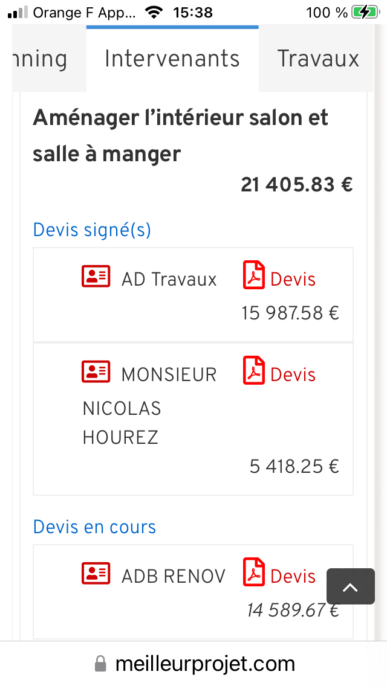This screenshot has width=387, height=686.
Task: Open PDF icon for AD Travaux quote
Action: (253, 275)
